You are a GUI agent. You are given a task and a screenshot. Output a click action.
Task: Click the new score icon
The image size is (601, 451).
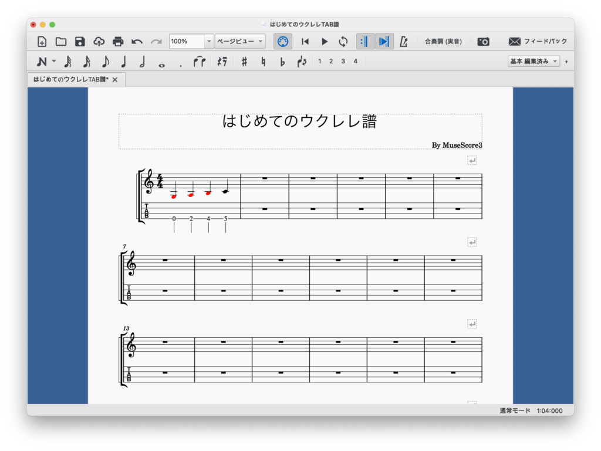tap(42, 42)
